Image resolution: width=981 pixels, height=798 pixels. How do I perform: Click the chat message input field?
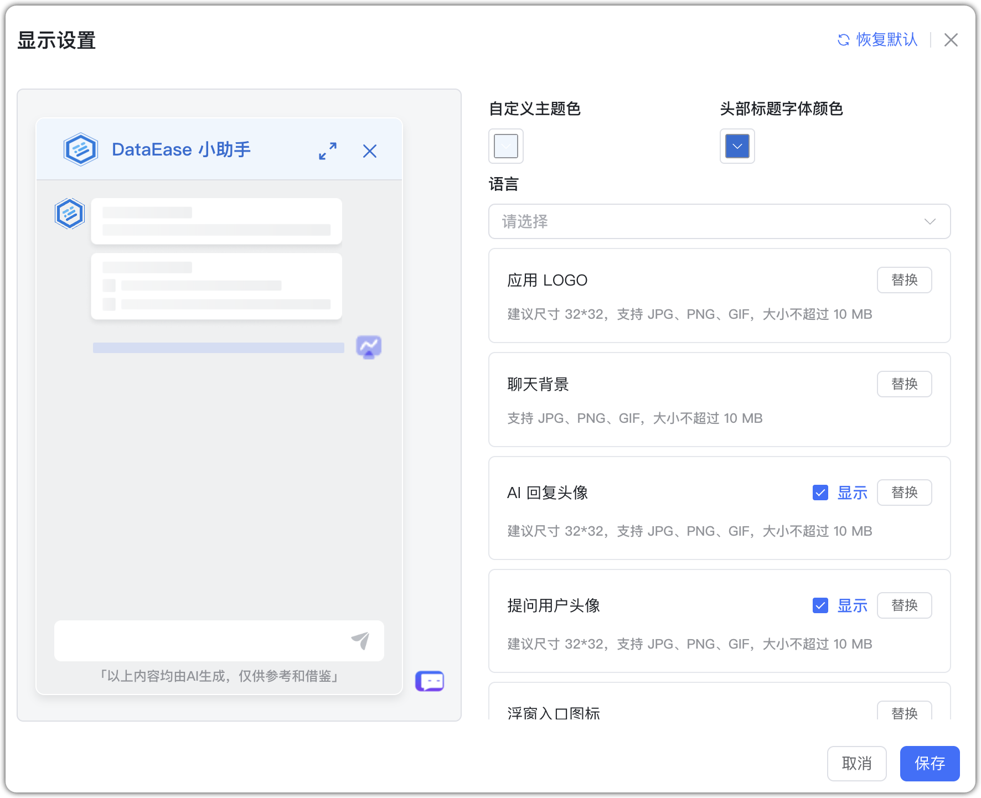194,641
